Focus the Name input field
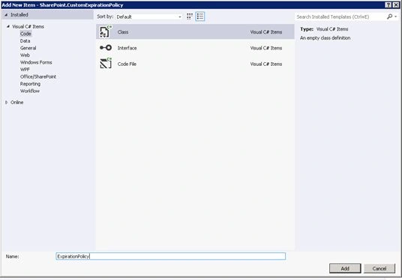402x280 pixels. click(171, 256)
